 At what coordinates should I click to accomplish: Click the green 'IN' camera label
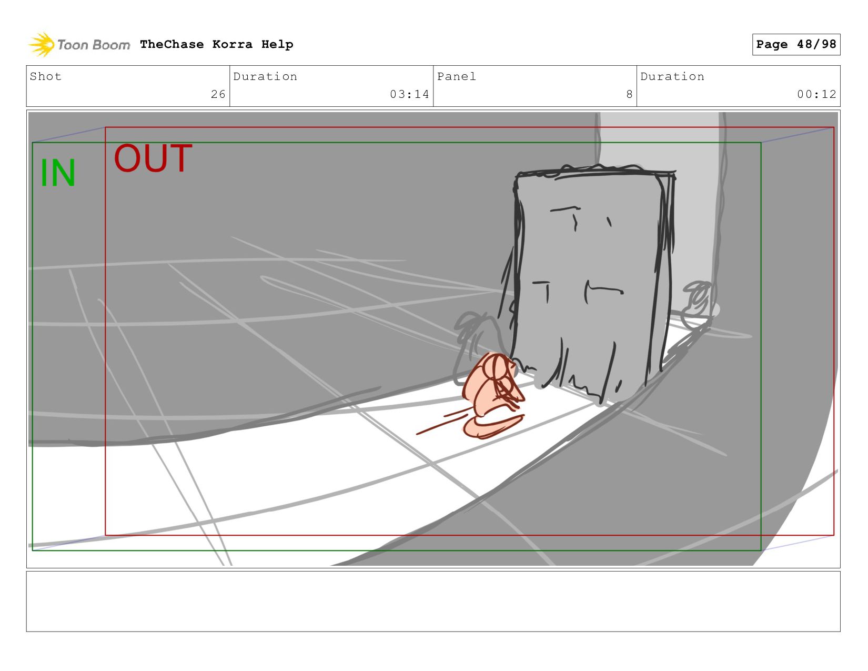(x=58, y=173)
